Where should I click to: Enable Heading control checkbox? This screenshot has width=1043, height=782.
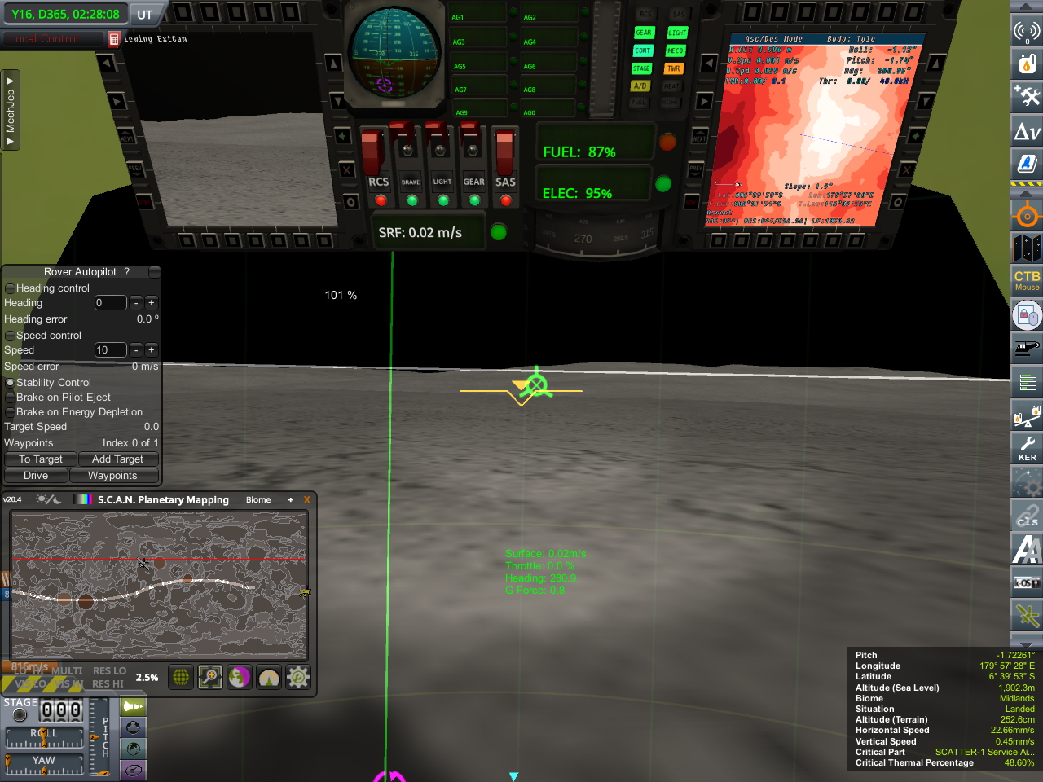(x=11, y=288)
